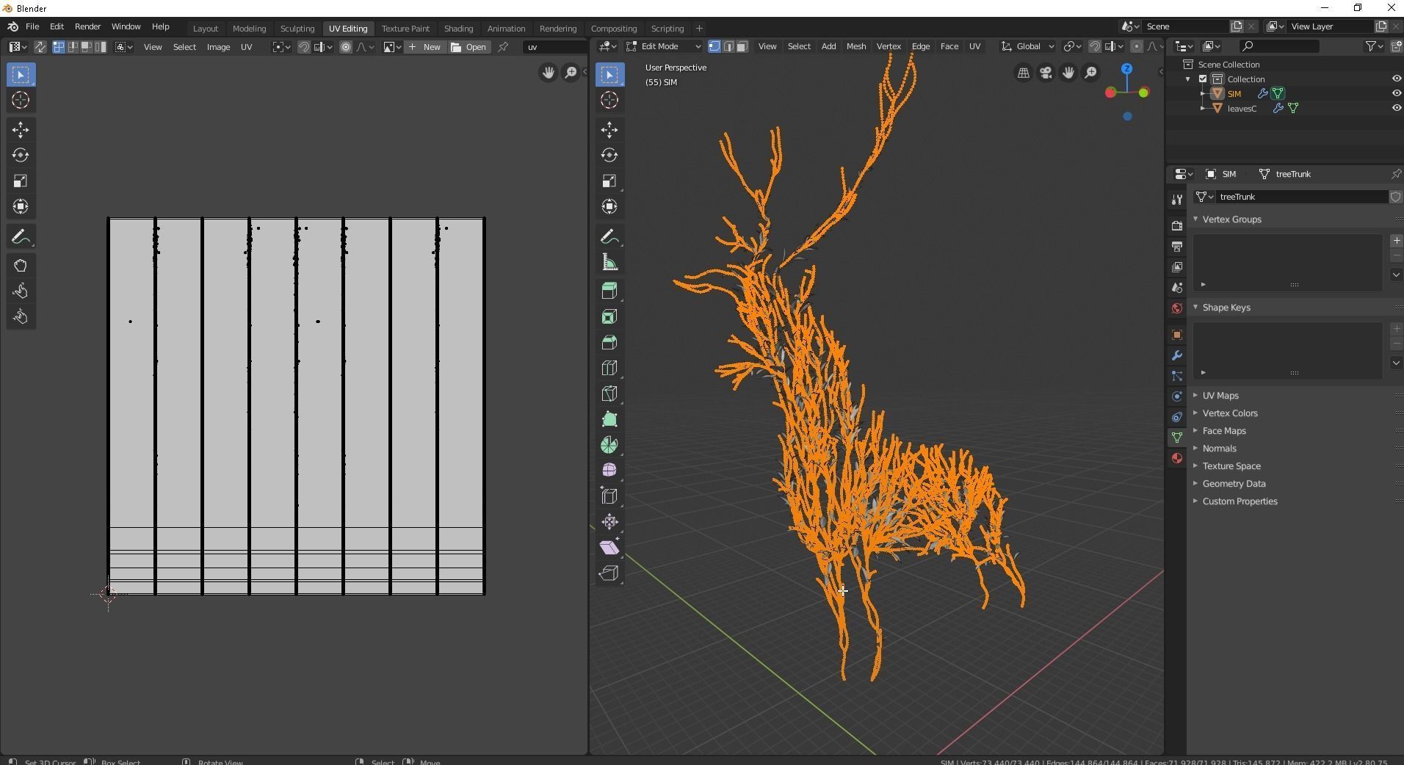This screenshot has width=1404, height=765.
Task: Select the Loop Cut tool
Action: pyautogui.click(x=609, y=368)
